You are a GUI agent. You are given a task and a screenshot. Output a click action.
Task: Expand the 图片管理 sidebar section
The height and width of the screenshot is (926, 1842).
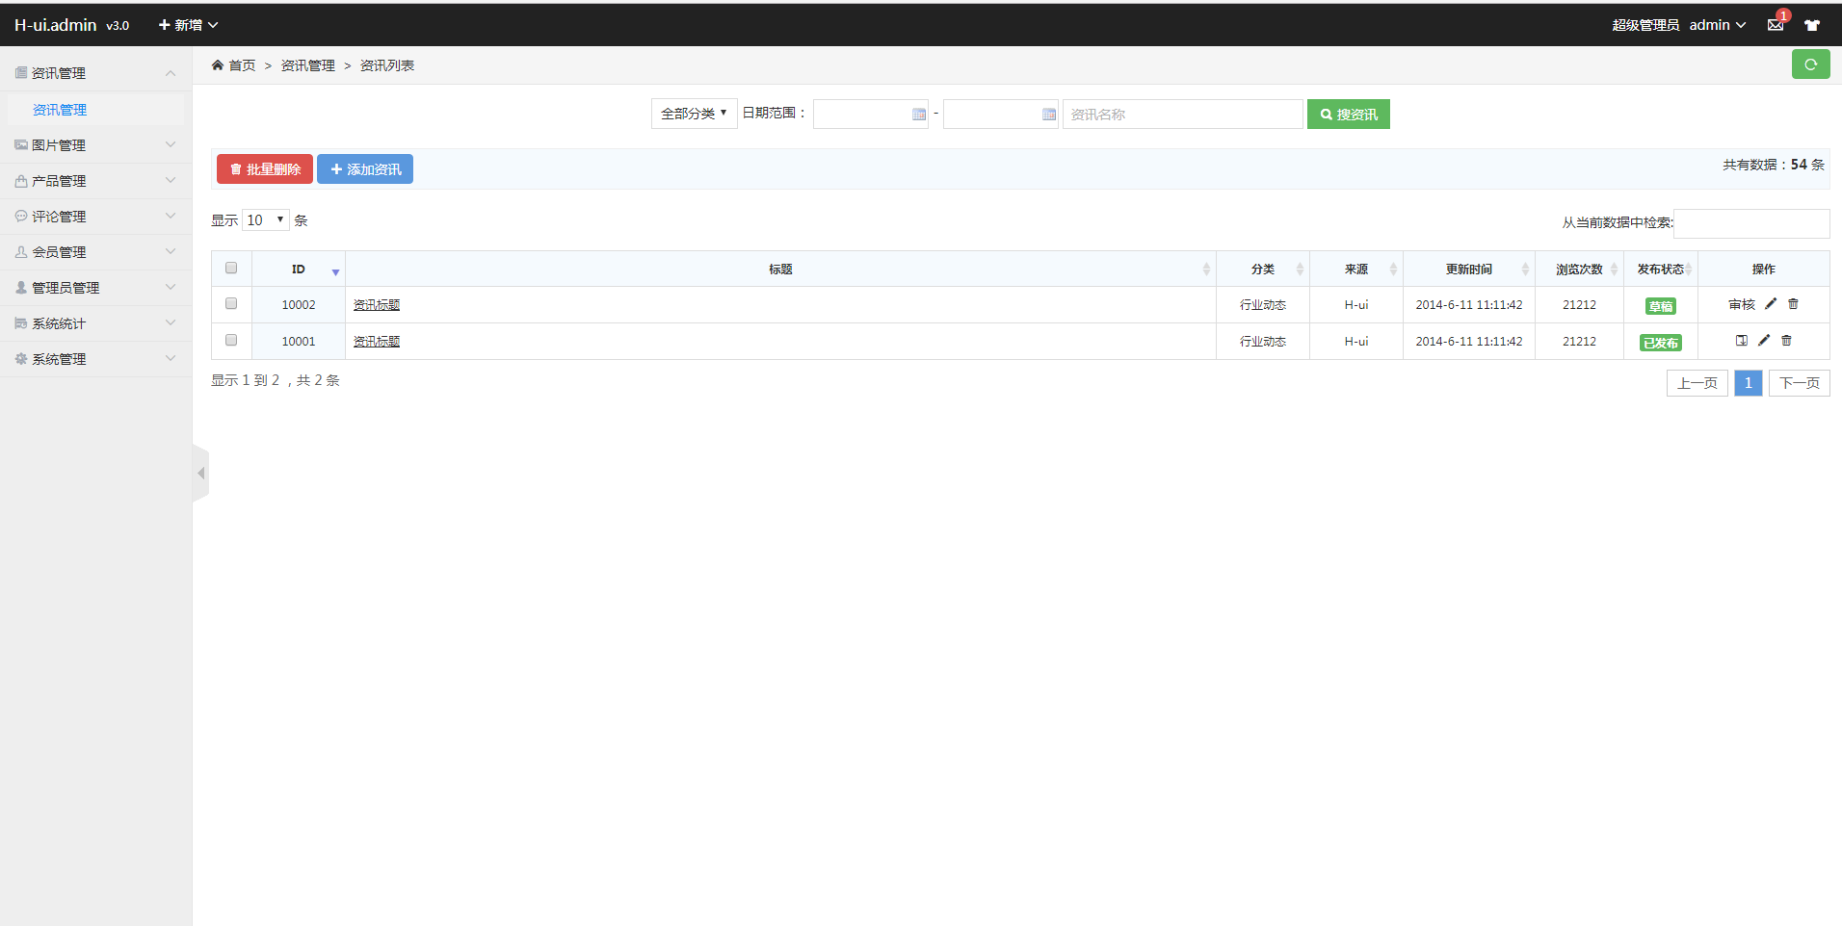(x=96, y=145)
